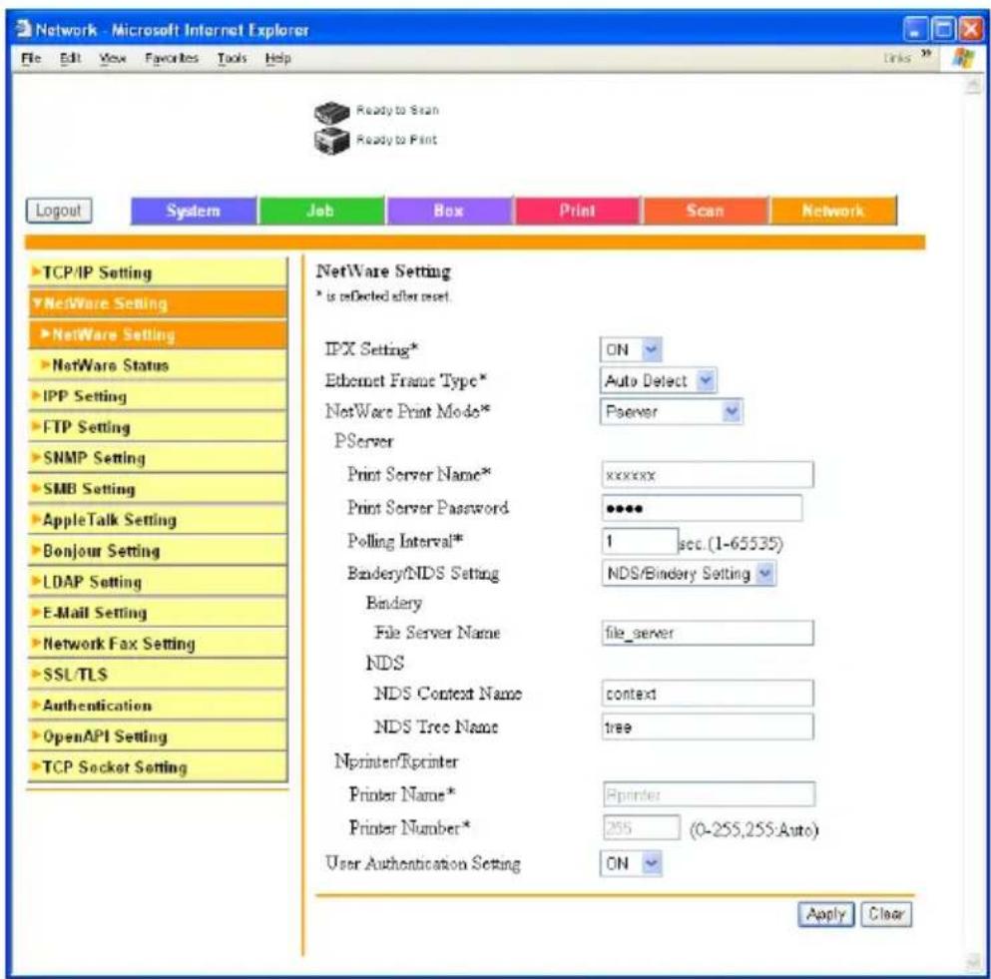Expand TCP/IP Setting in sidebar

point(158,272)
